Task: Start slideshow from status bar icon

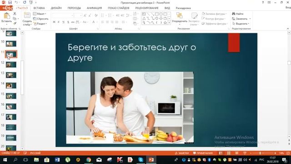Action: pos(245,153)
